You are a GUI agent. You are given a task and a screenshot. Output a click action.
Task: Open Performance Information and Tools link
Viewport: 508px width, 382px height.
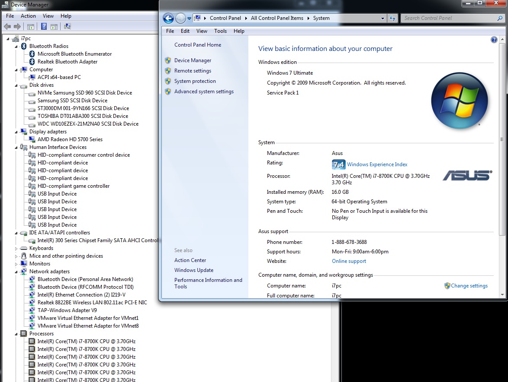[208, 283]
